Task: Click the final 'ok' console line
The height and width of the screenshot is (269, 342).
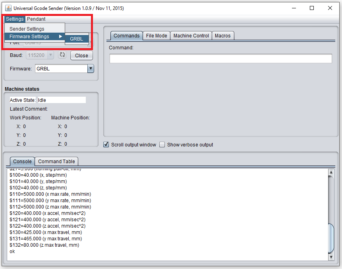Action: 12,251
